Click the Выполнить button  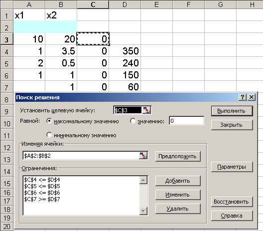click(x=232, y=111)
